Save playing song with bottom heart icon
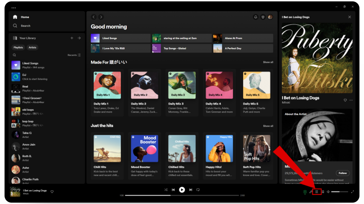Screen dimensions: 364x204 tap(52, 192)
